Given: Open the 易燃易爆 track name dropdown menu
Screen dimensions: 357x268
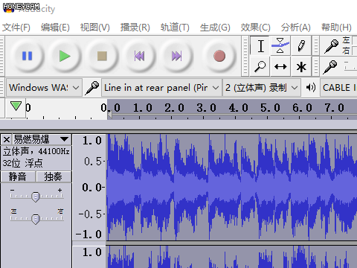Looking at the screenshot, I should 42,139.
